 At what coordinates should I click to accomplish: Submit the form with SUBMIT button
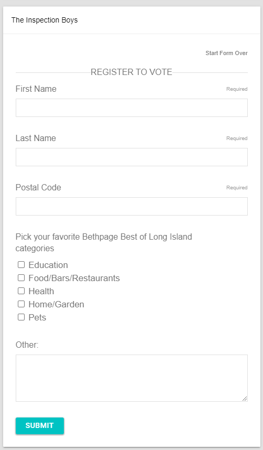(40, 425)
